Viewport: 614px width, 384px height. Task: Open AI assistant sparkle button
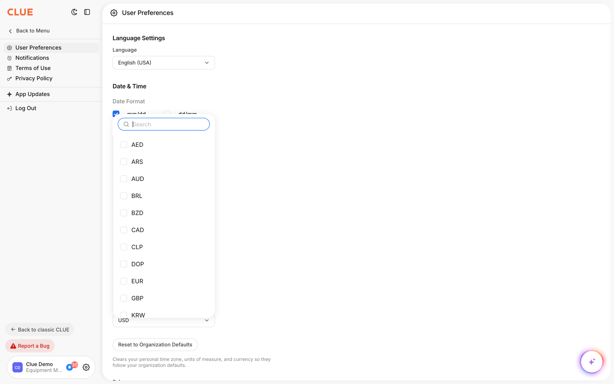[x=592, y=362]
